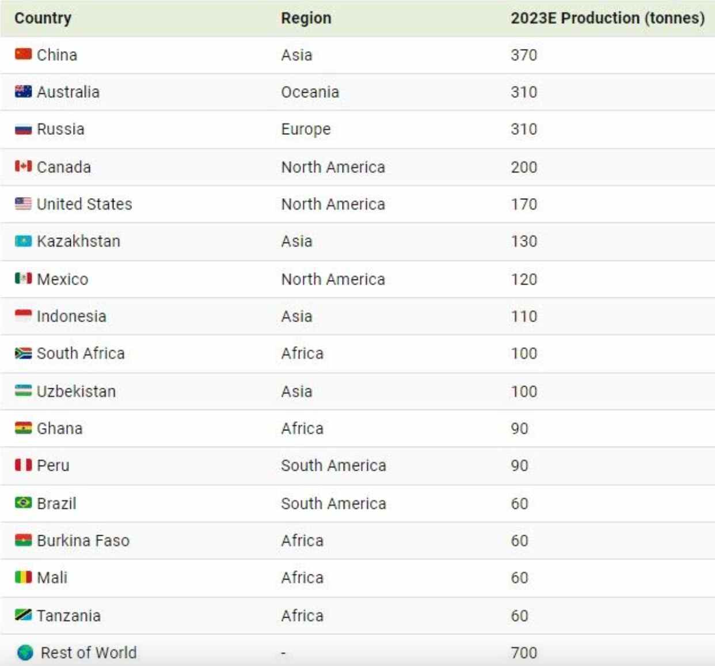Screen dimensions: 715x666
Task: Click the Brazil flag icon
Action: [x=23, y=503]
